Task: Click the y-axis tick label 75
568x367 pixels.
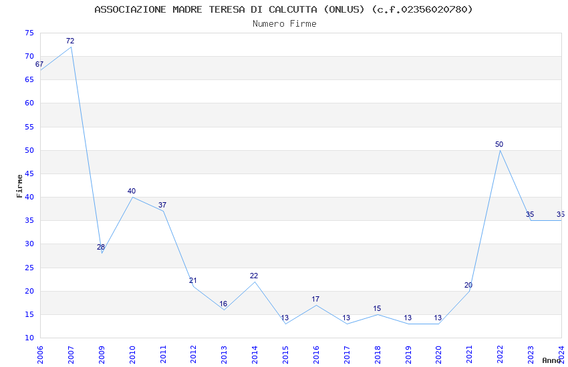Action: (29, 33)
